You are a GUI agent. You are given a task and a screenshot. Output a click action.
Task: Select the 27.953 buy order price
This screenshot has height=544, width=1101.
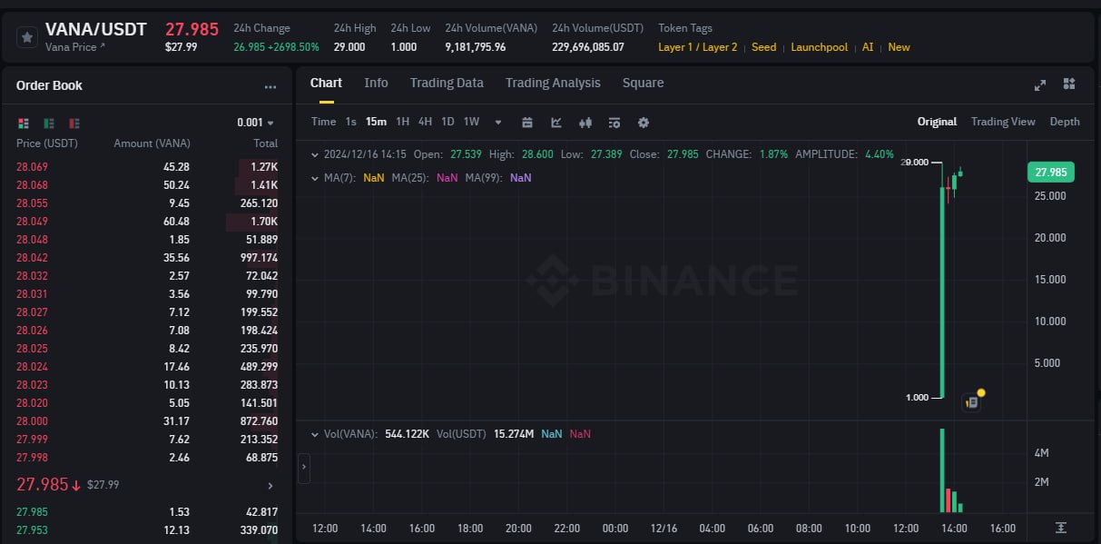point(32,530)
